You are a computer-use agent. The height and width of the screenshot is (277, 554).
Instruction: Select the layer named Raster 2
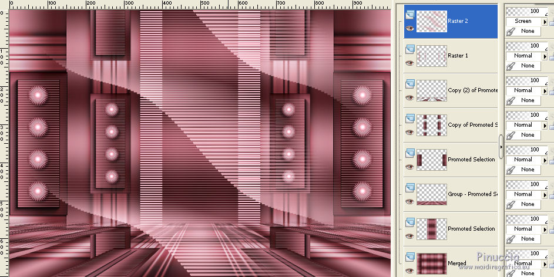click(458, 21)
